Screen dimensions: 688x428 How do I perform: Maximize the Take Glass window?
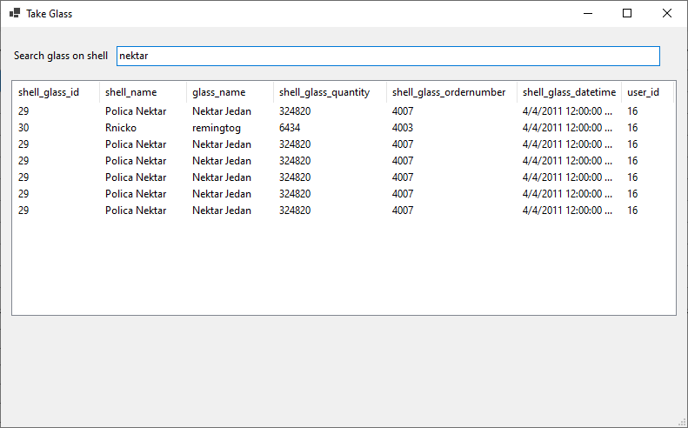coord(627,13)
